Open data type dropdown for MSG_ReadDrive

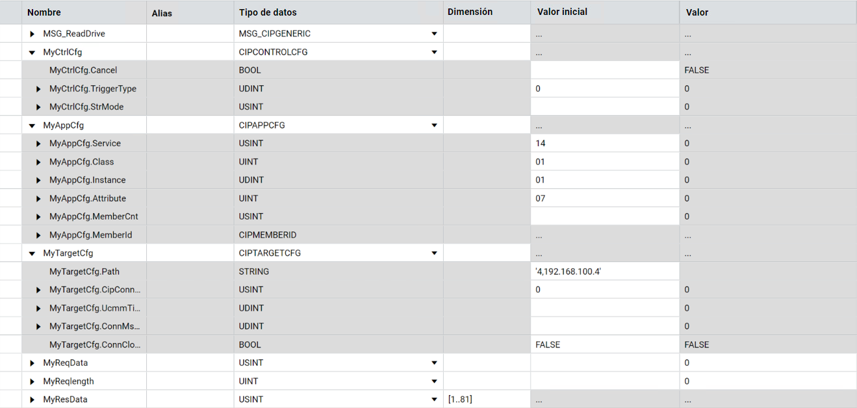[x=434, y=34]
